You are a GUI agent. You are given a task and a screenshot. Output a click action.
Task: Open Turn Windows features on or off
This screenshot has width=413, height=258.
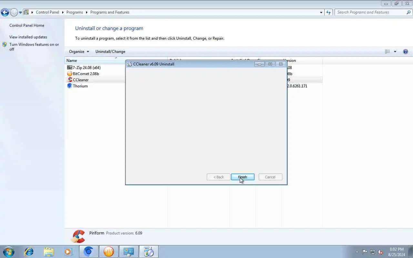[x=34, y=47]
